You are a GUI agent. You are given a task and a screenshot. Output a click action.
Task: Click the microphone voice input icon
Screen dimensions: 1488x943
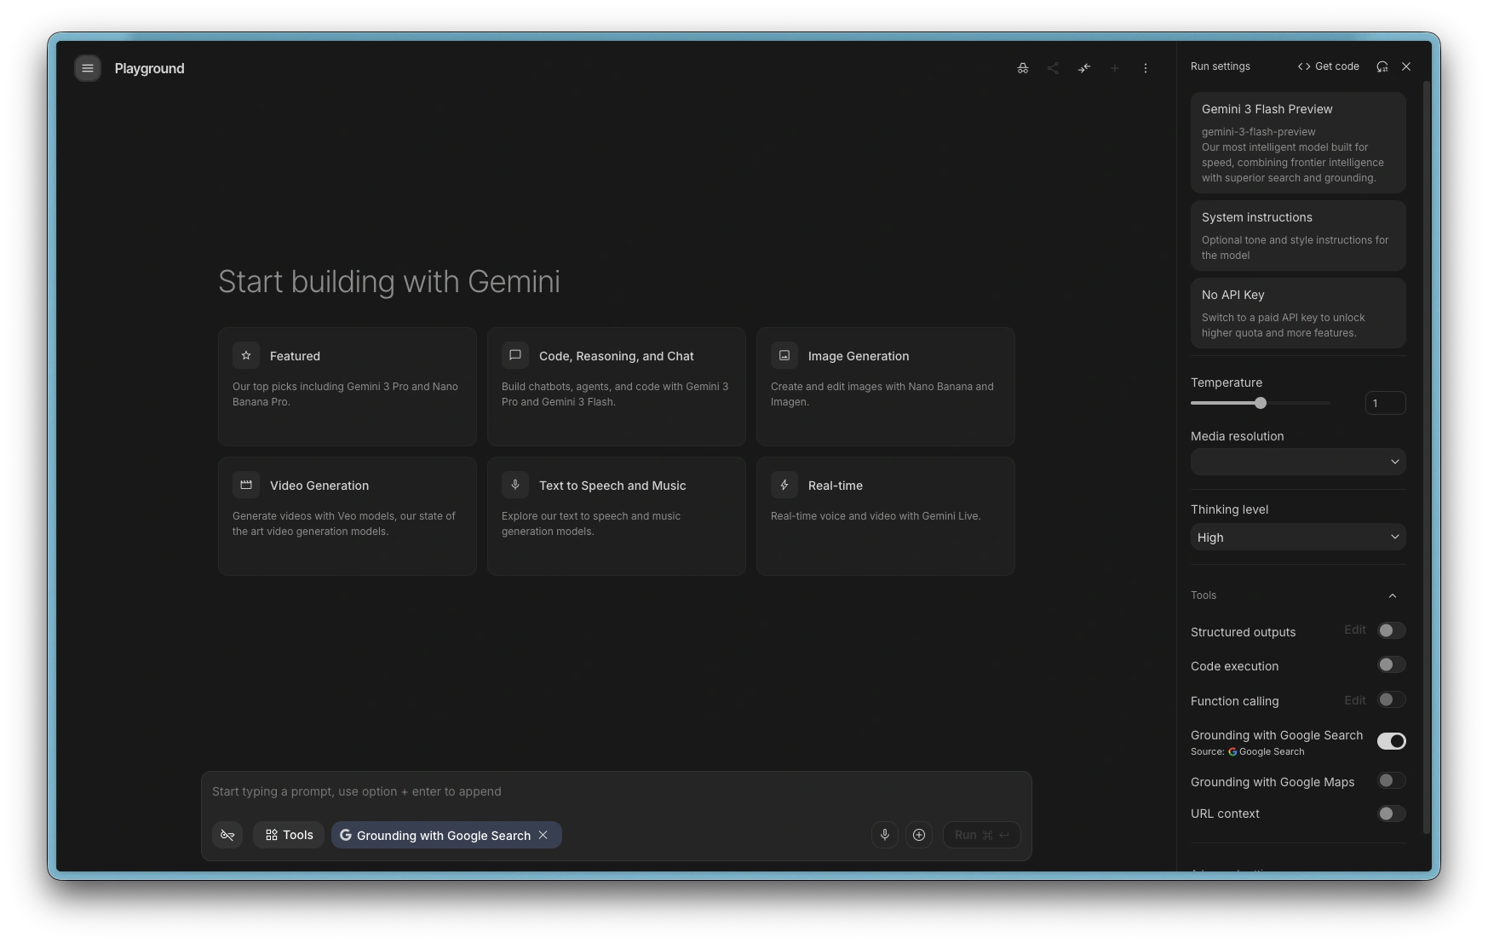884,835
